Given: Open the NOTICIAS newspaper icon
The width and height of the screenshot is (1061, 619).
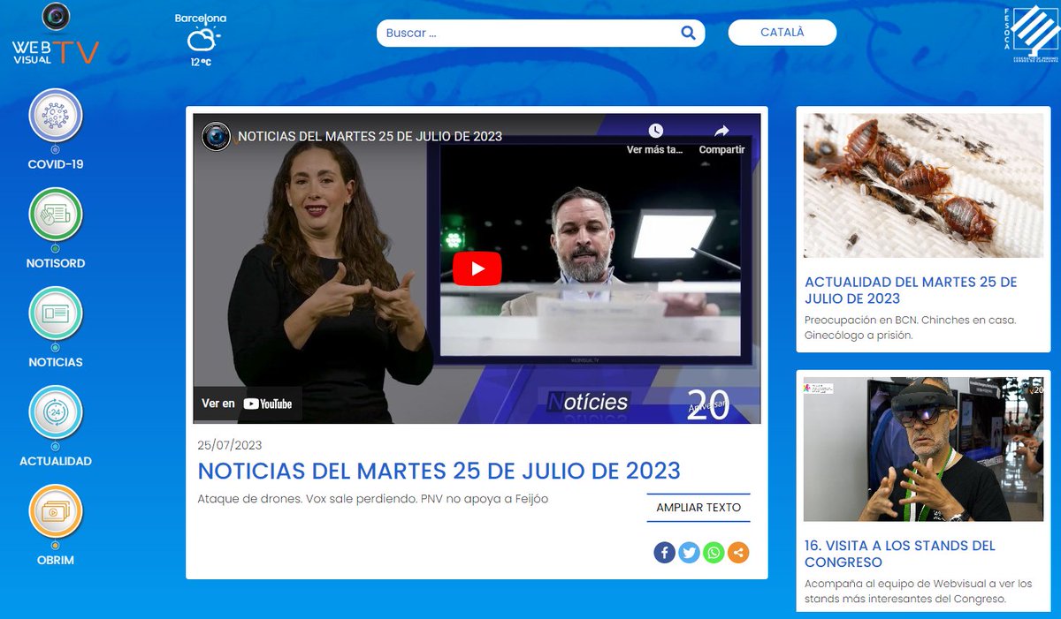Looking at the screenshot, I should point(56,313).
